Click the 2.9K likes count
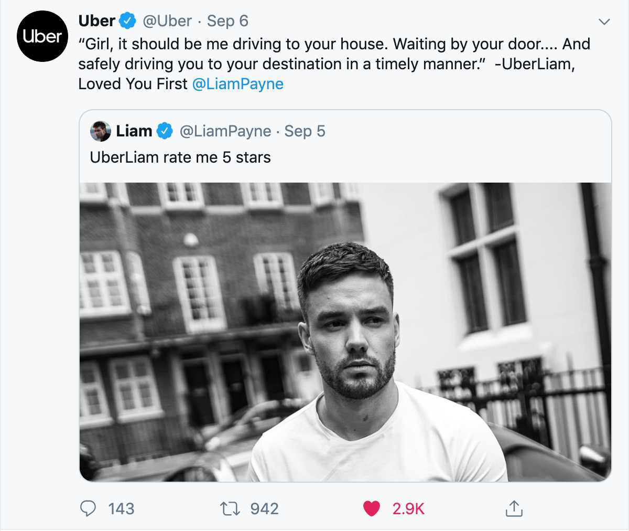 click(x=408, y=508)
